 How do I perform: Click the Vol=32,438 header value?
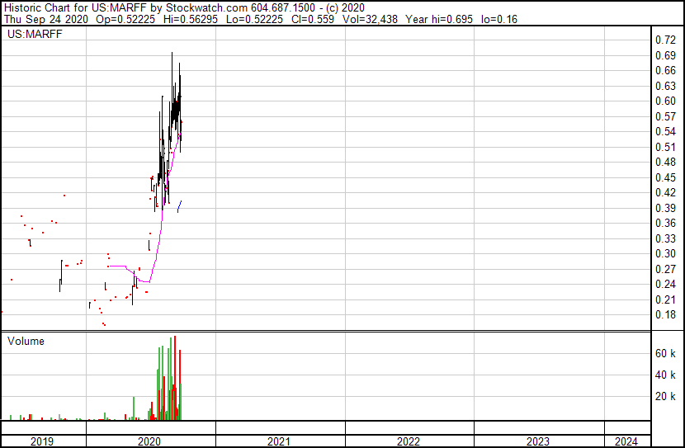[370, 19]
